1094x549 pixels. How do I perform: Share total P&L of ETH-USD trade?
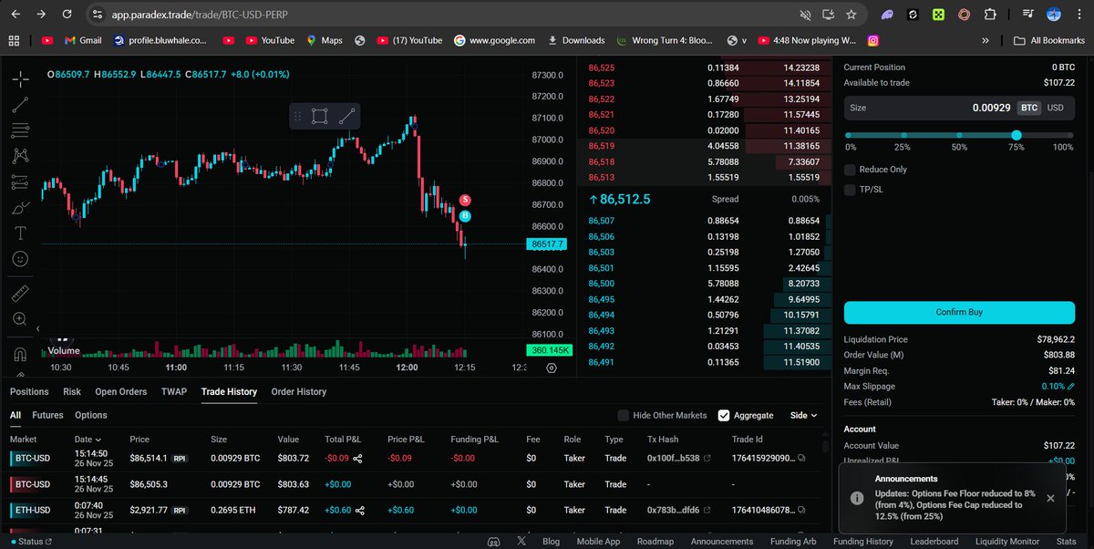point(360,510)
